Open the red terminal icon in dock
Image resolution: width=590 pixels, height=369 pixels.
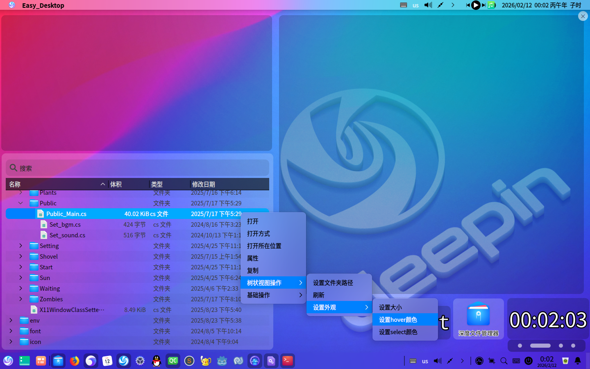[x=288, y=361]
